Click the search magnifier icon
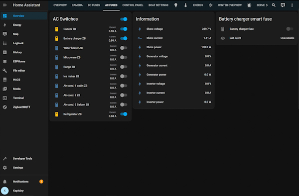The height and width of the screenshot is (196, 299). coord(274,5)
